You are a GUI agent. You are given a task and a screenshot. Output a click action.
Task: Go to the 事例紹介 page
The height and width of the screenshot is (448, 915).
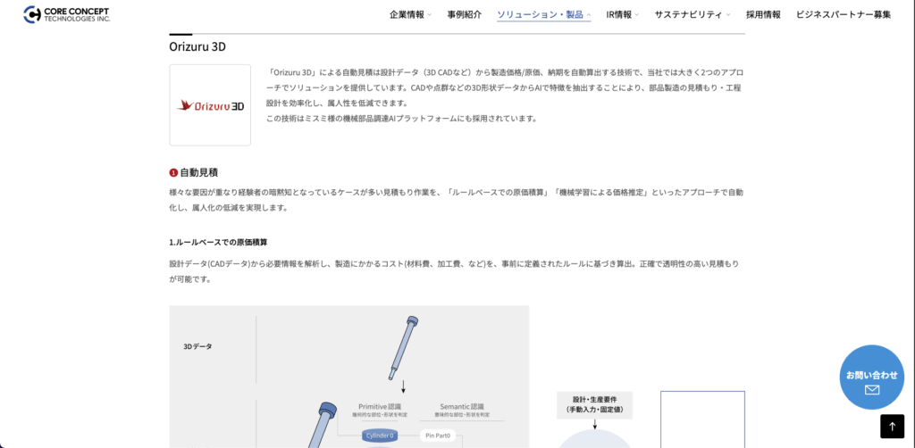(x=464, y=14)
